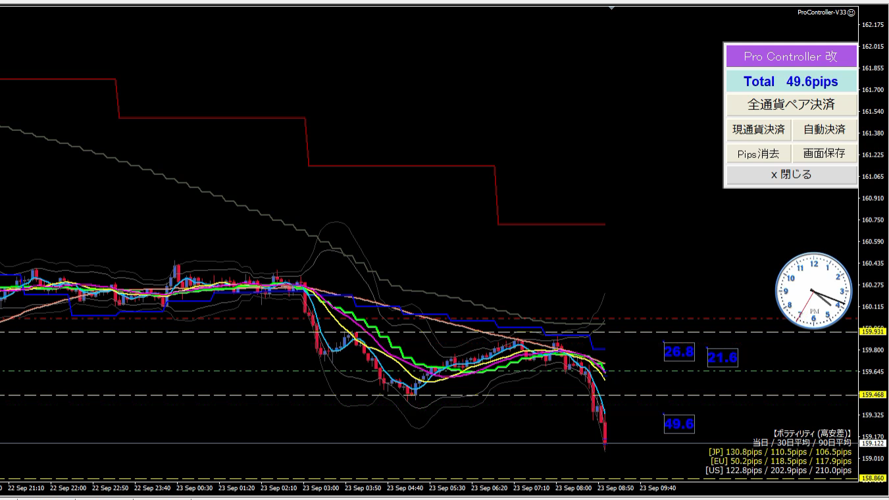
Task: Click the chart shift triangle at top
Action: [612, 9]
